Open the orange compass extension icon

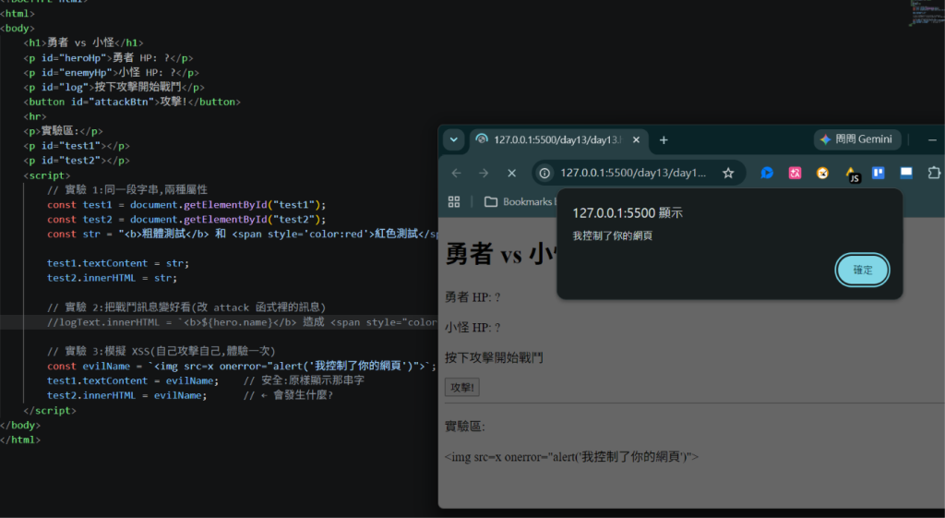click(x=822, y=173)
